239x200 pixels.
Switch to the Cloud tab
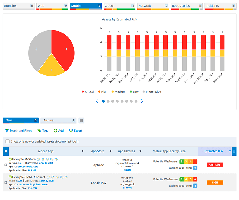[x=119, y=6]
